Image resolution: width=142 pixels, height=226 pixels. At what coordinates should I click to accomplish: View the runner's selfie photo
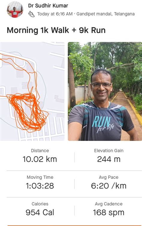[x=105, y=91]
